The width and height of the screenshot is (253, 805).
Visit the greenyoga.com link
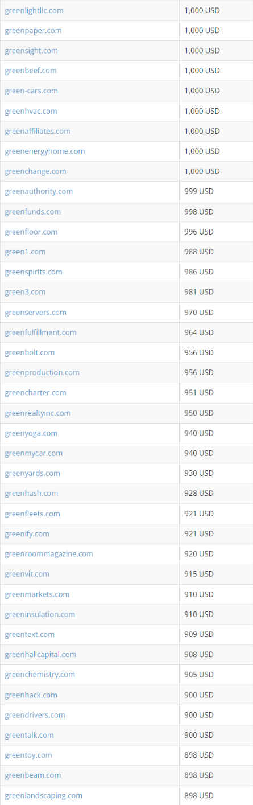coord(31,433)
